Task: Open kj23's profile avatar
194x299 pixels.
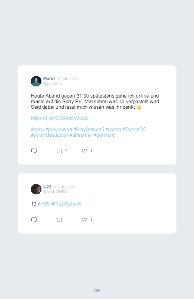Action: point(36,189)
